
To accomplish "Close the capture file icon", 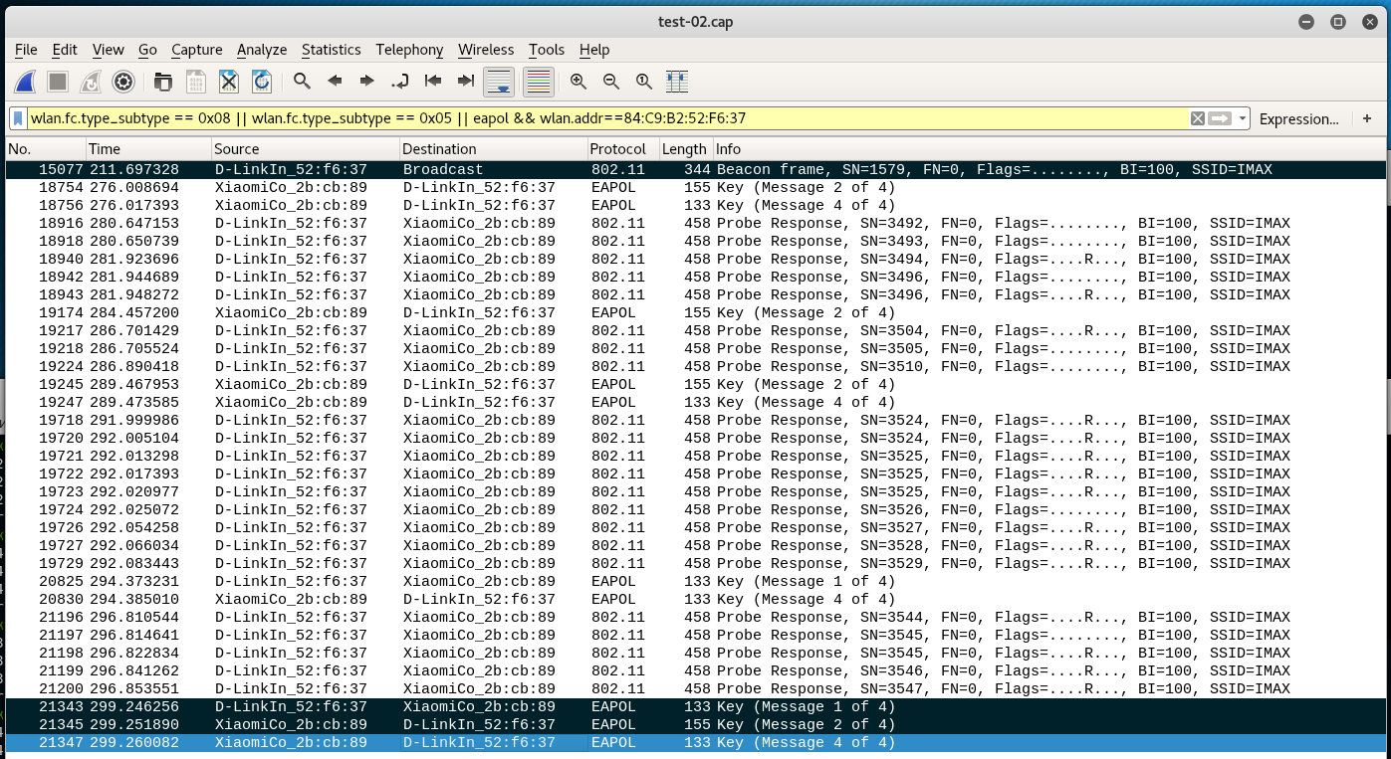I will tap(228, 82).
